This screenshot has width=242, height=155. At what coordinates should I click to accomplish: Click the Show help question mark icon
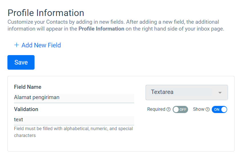[x=208, y=109]
